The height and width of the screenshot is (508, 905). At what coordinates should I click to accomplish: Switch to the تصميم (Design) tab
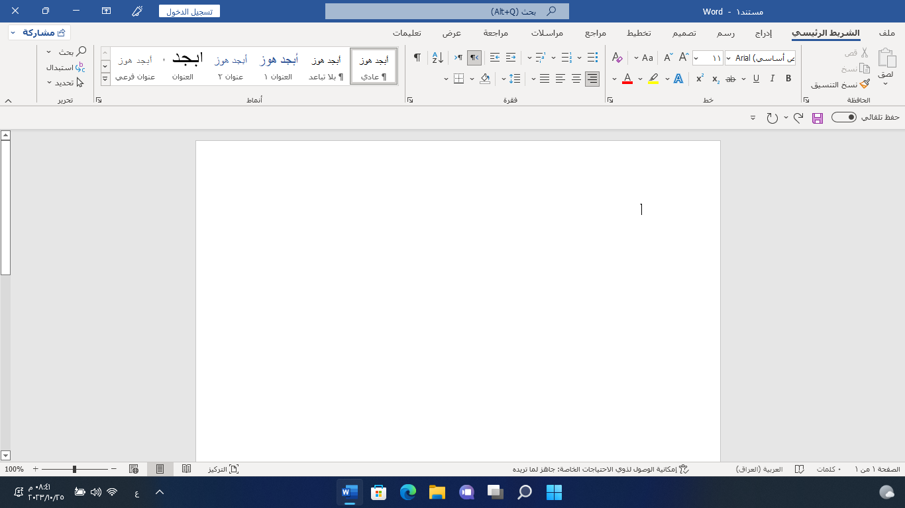[x=684, y=33]
